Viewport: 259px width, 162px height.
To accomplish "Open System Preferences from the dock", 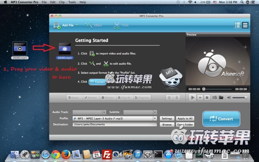I will pyautogui.click(x=148, y=155).
